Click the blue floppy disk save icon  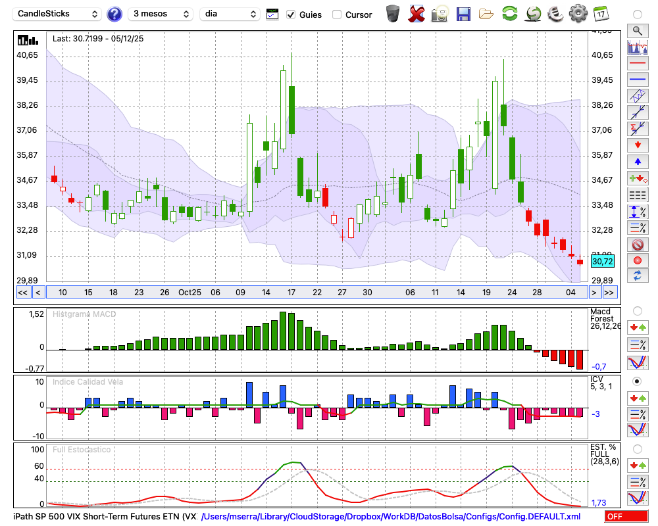(x=463, y=14)
